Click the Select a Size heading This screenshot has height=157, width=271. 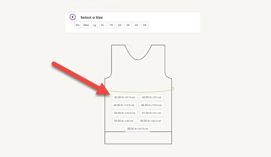[x=92, y=17]
